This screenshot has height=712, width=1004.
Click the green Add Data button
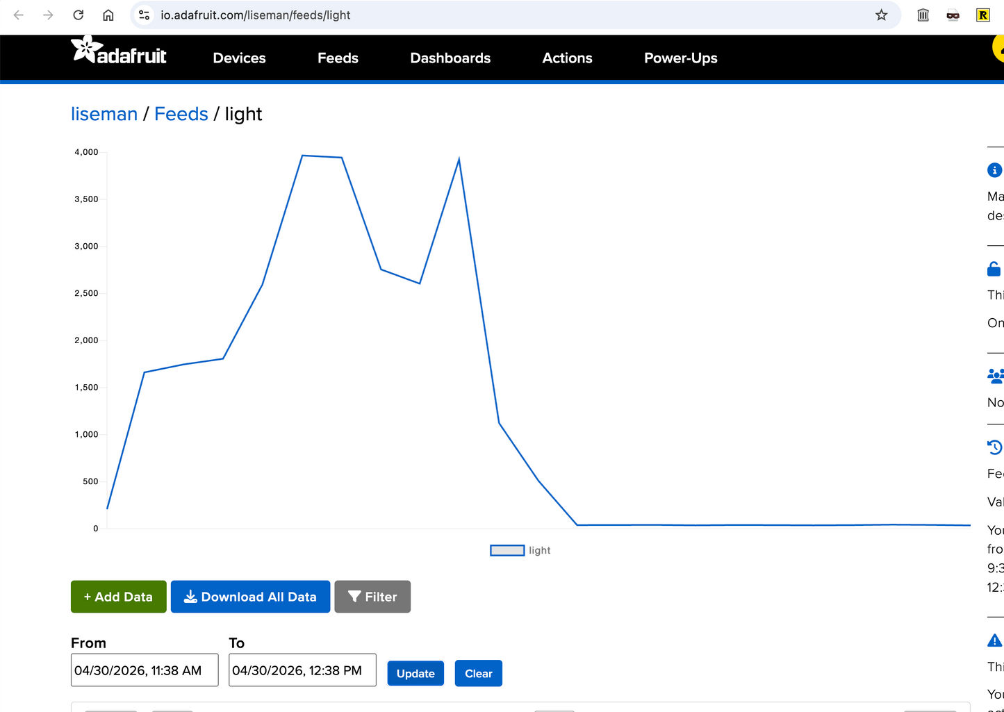(x=119, y=597)
